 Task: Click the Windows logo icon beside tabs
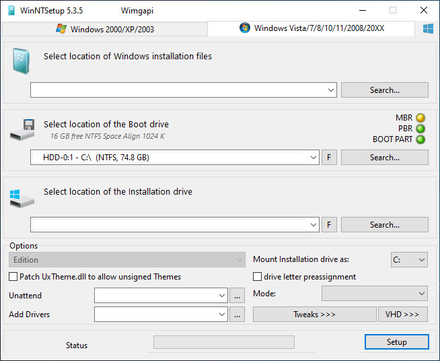pyautogui.click(x=428, y=29)
